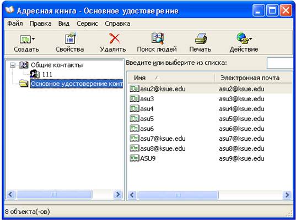Click the Общие контакты book icon
296x220 pixels.
tap(24, 65)
